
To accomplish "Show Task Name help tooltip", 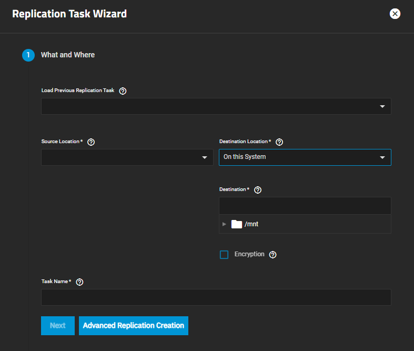I will point(79,282).
